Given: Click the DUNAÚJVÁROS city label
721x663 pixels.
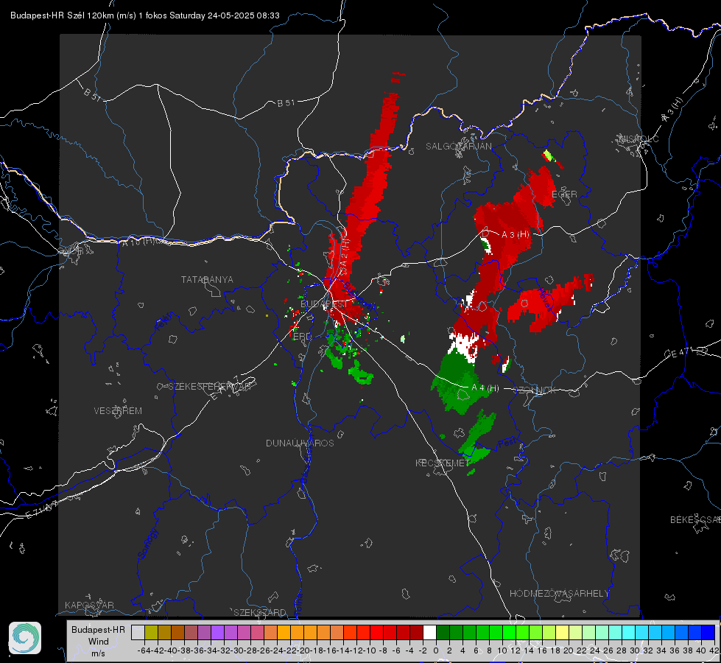Looking at the screenshot, I should 300,443.
